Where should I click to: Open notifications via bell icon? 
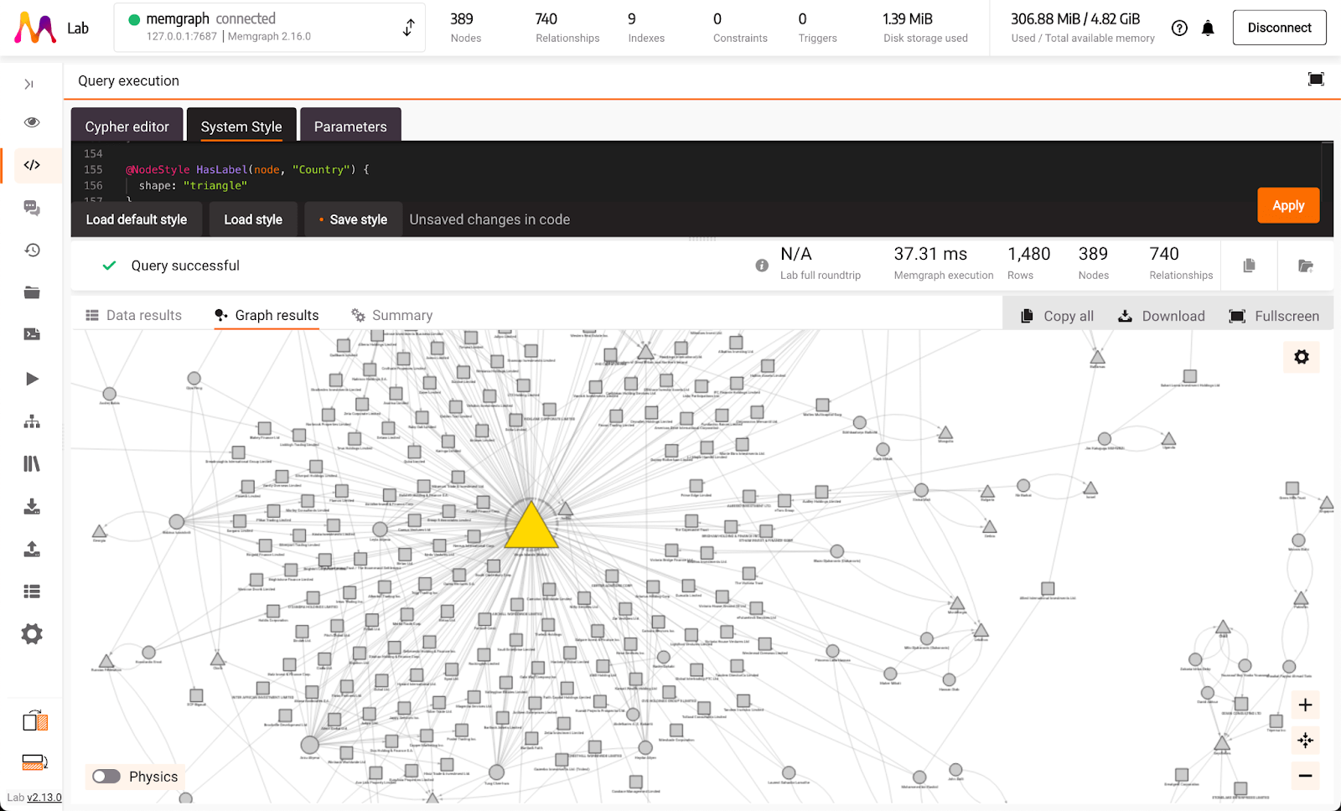pyautogui.click(x=1208, y=28)
